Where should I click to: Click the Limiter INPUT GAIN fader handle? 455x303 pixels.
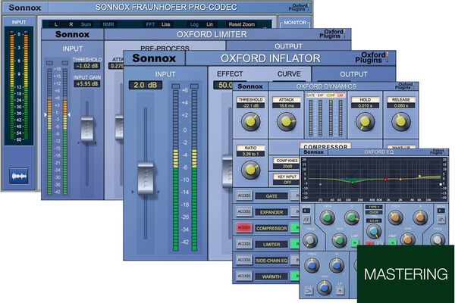pyautogui.click(x=87, y=129)
